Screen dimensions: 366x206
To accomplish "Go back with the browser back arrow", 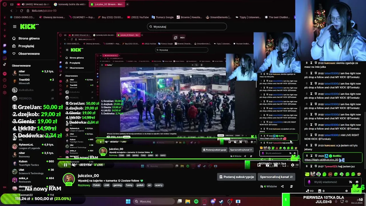I will [x=11, y=11].
